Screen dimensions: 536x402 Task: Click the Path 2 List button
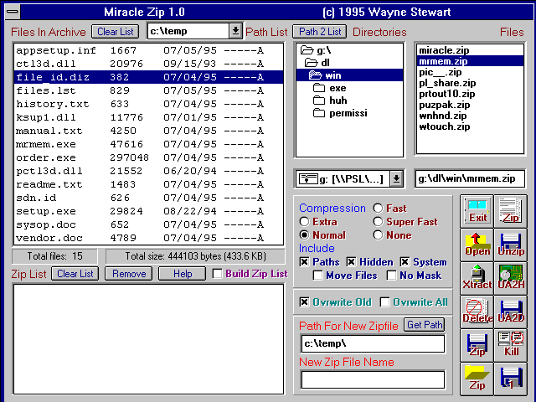(x=318, y=32)
